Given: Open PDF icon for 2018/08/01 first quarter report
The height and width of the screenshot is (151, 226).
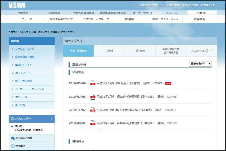Looking at the screenshot, I should click(93, 123).
